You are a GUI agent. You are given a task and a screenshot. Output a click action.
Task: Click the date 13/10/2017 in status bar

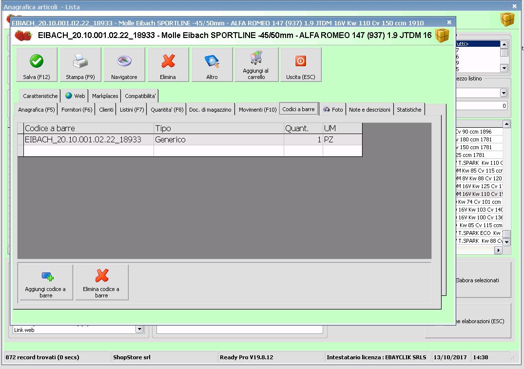[450, 357]
